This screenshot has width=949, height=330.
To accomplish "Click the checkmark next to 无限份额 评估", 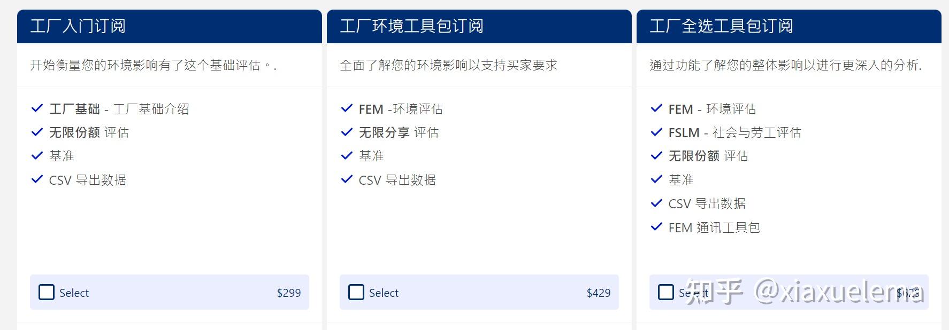I will pyautogui.click(x=36, y=131).
